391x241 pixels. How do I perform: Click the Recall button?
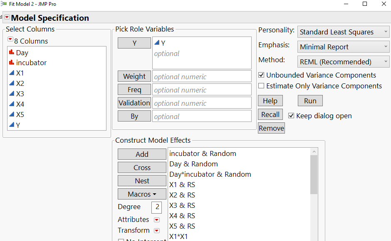tap(270, 114)
